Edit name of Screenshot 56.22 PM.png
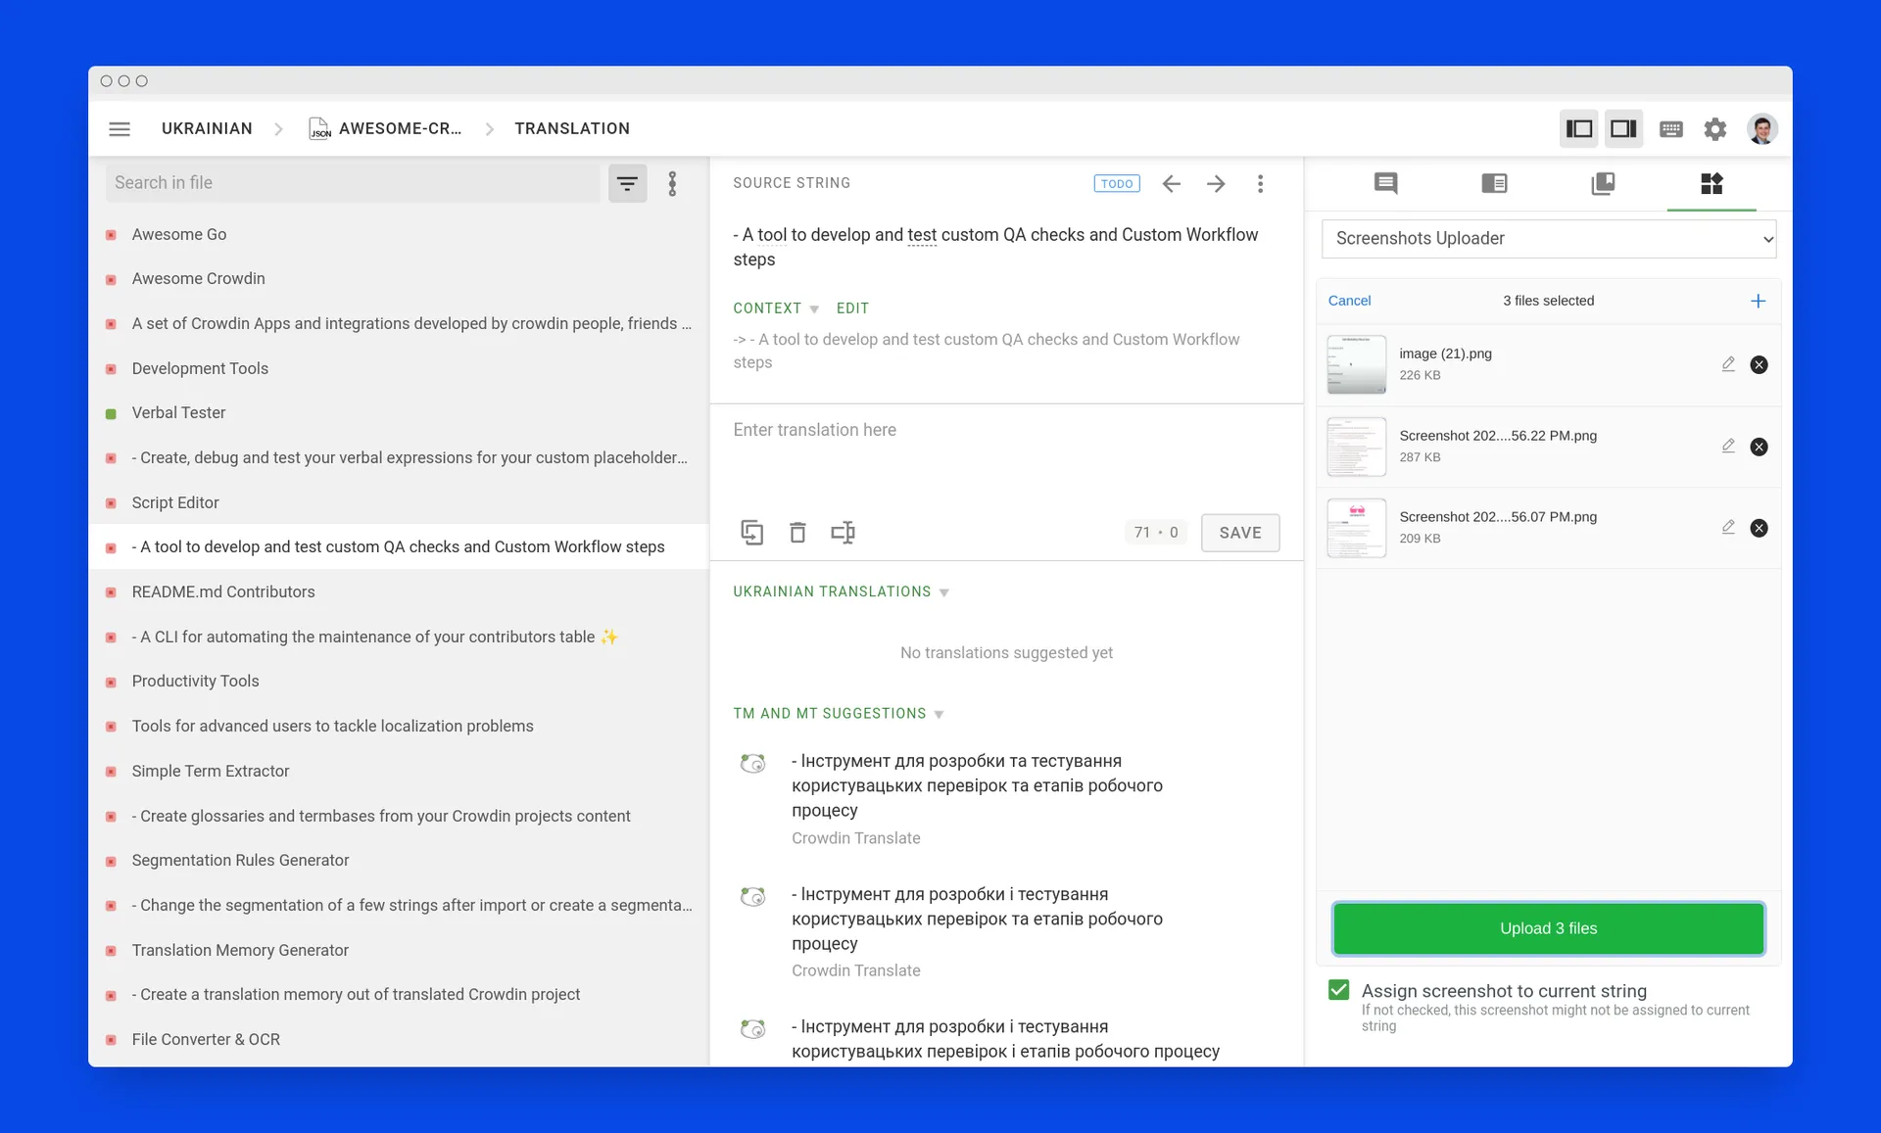 [1728, 446]
